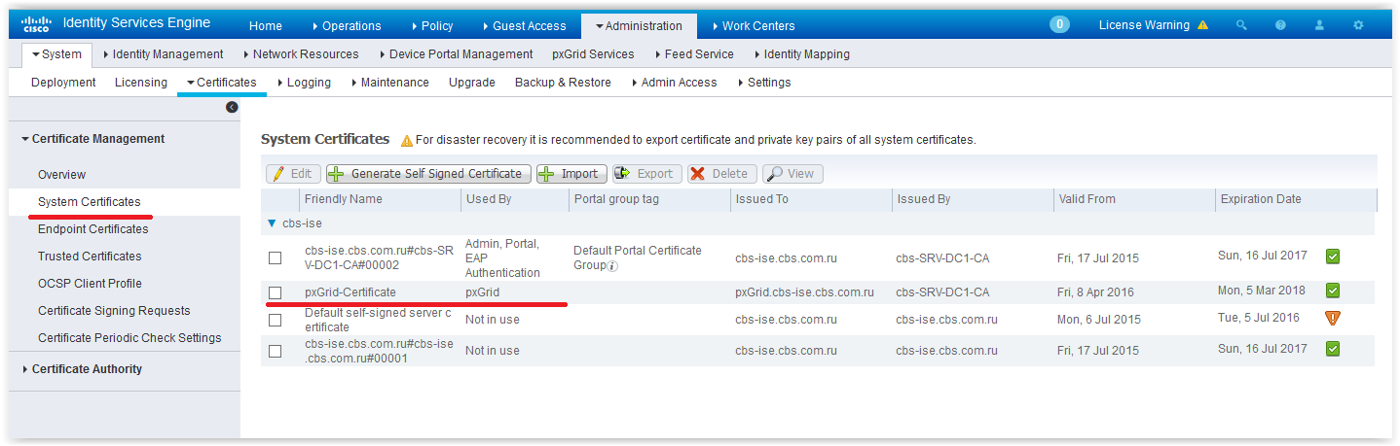Open the Maintenance submenu
Viewport: 1400px width, 446px height.
pyautogui.click(x=389, y=83)
